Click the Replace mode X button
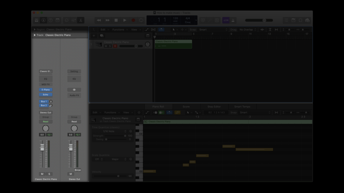 [203, 20]
